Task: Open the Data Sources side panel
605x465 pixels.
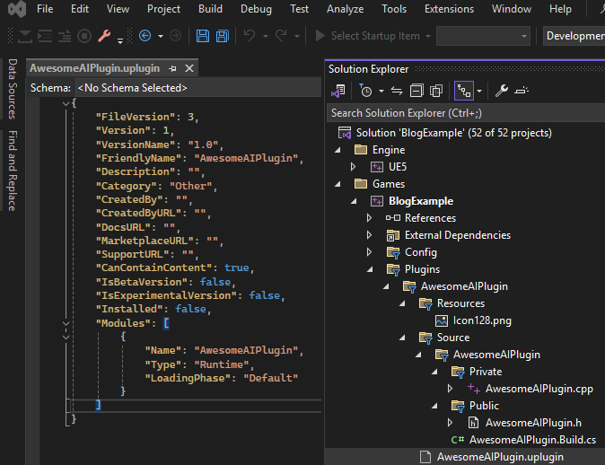Action: (13, 90)
